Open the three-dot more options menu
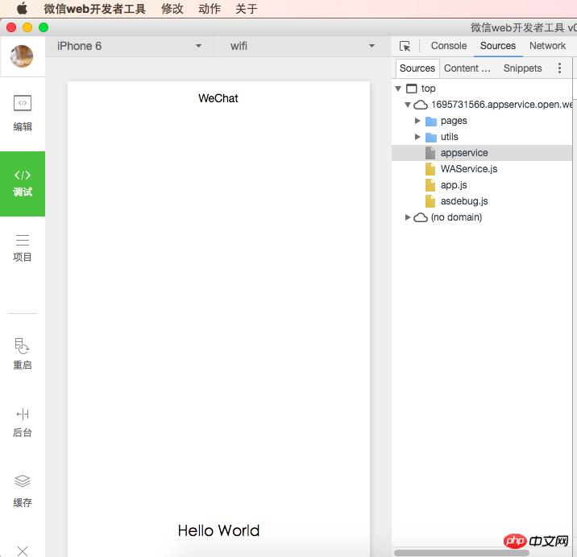This screenshot has height=557, width=577. (x=560, y=68)
